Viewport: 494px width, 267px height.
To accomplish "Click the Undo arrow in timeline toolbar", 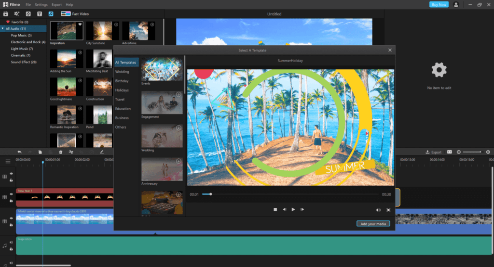I will [19, 152].
